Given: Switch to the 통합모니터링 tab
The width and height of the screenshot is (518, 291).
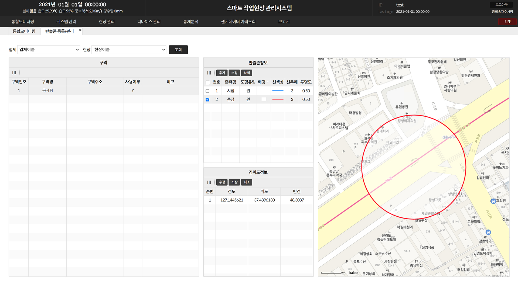Looking at the screenshot, I should click(x=24, y=31).
